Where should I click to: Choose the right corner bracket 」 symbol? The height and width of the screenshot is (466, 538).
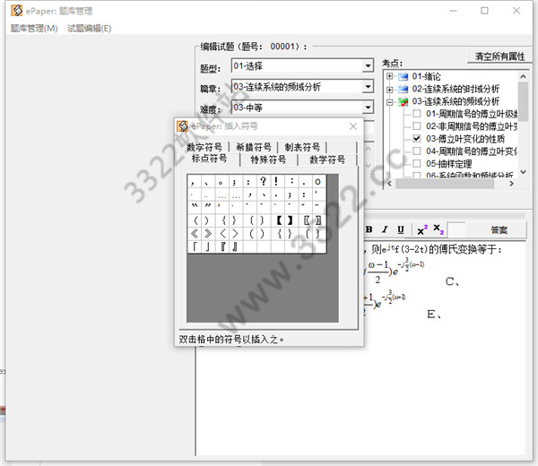[207, 246]
